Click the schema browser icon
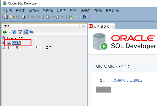 coord(26,32)
